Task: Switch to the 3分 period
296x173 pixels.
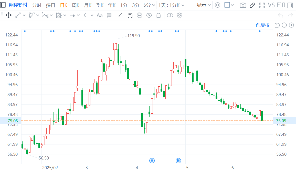Action: 135,5
